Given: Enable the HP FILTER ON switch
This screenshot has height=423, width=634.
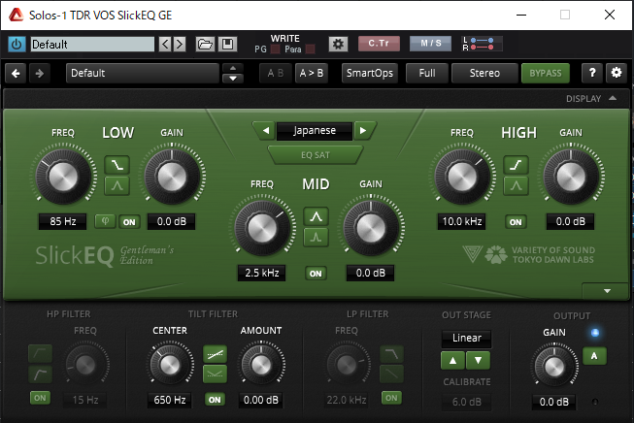Looking at the screenshot, I should pos(40,398).
